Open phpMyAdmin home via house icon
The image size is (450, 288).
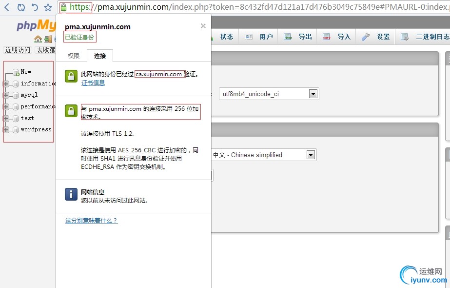coord(38,39)
